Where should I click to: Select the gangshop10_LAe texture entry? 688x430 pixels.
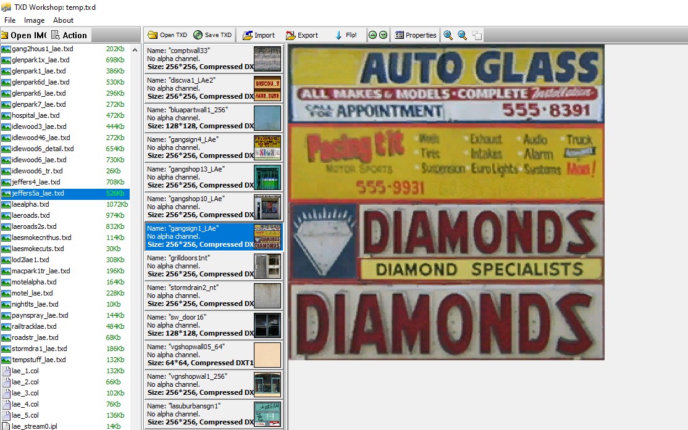pyautogui.click(x=214, y=207)
